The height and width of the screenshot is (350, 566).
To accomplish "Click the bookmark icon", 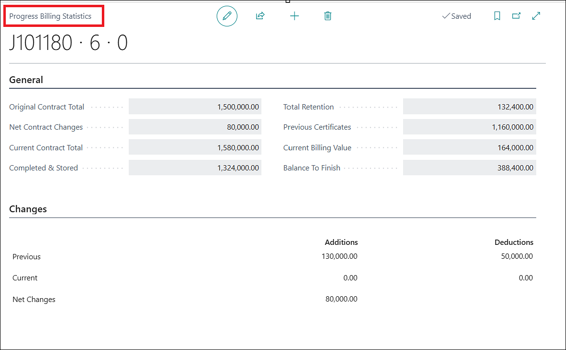I will pyautogui.click(x=497, y=16).
